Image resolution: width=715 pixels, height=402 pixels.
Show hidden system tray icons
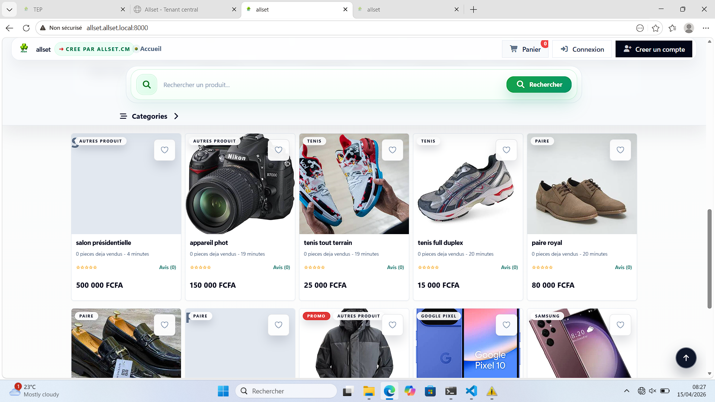click(627, 391)
